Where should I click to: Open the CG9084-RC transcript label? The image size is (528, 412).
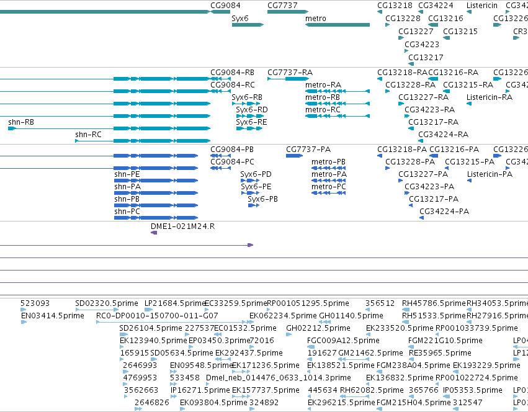pos(233,85)
